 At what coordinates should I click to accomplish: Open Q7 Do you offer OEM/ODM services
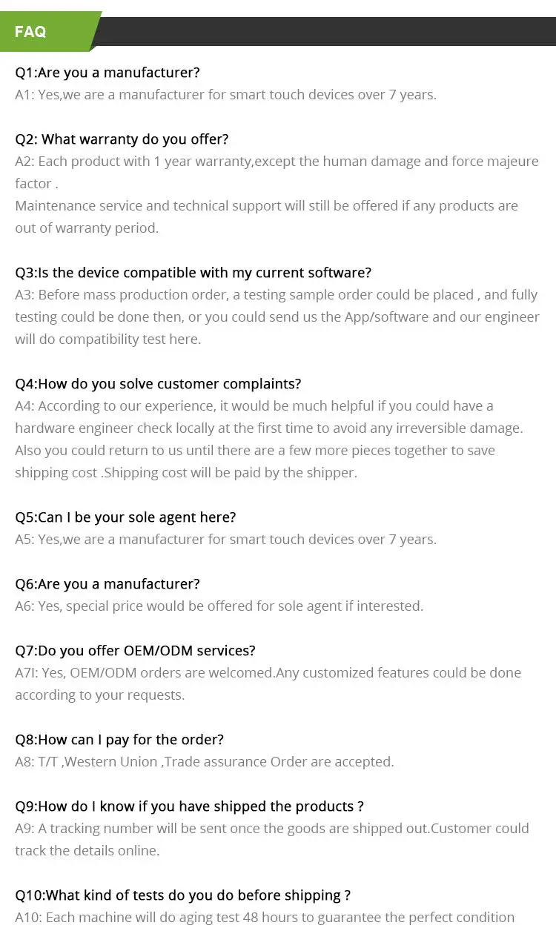coord(136,651)
